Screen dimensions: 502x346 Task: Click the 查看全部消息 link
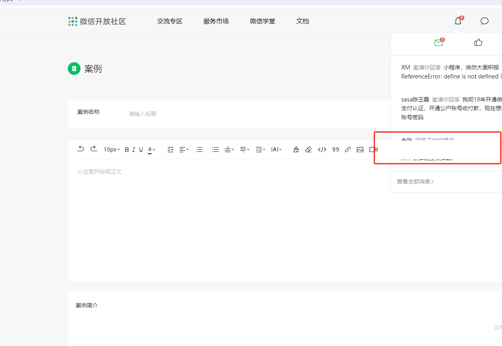point(415,182)
